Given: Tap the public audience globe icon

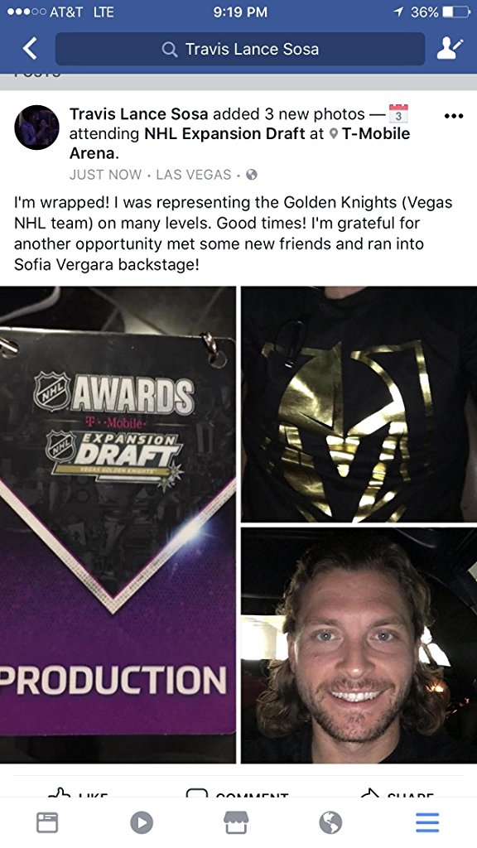Looking at the screenshot, I should coord(252,175).
